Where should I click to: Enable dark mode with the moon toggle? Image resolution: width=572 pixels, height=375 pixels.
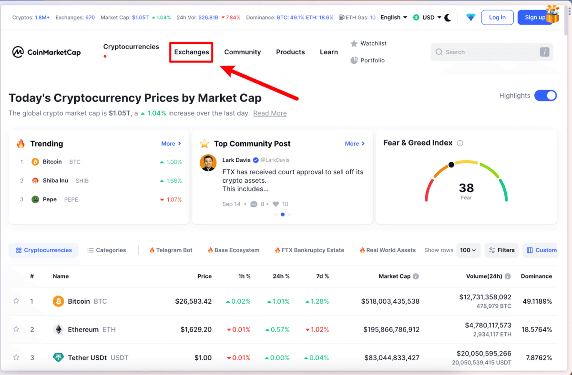click(448, 17)
